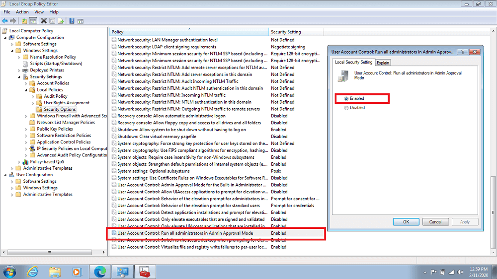The width and height of the screenshot is (497, 279).
Task: Sort list by Security Setting column header
Action: pyautogui.click(x=296, y=32)
